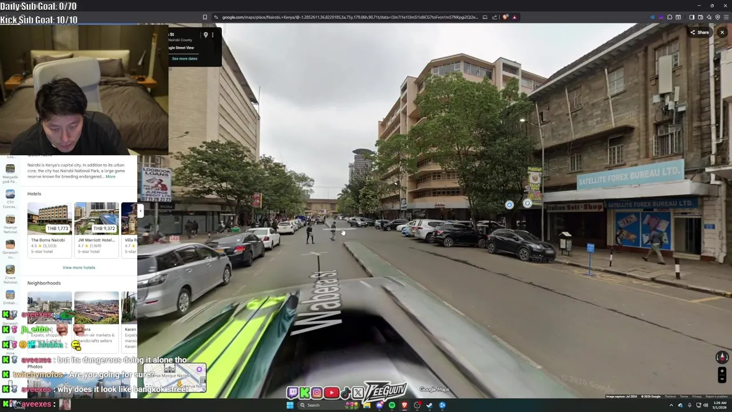Close the Street View panel
Image resolution: width=732 pixels, height=412 pixels.
(x=722, y=33)
